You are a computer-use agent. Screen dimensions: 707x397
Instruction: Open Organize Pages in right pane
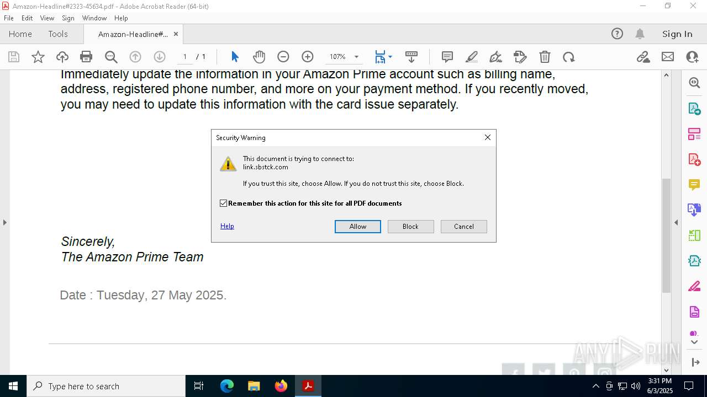coord(694,134)
